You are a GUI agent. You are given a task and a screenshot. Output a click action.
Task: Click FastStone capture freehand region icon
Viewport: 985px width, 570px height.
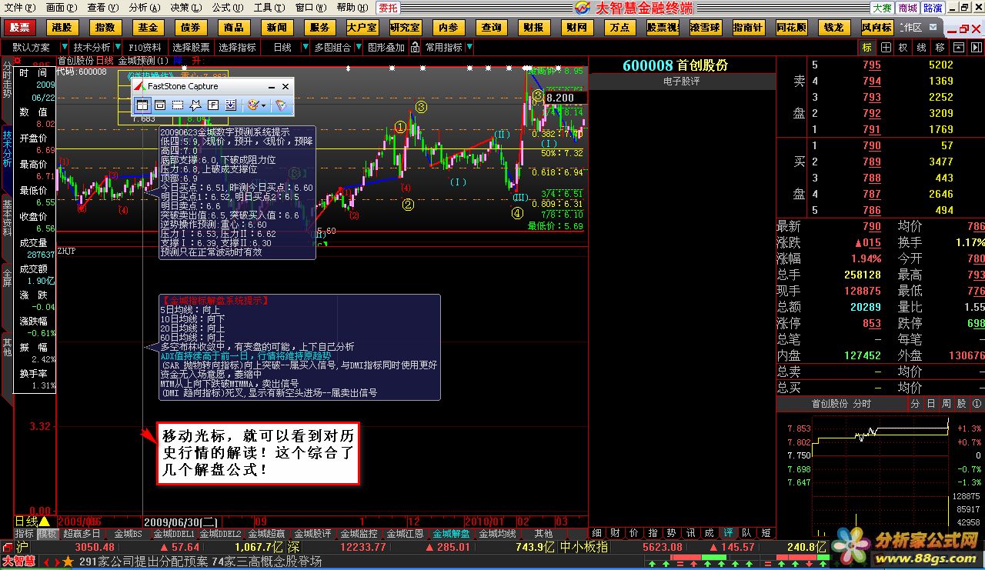tap(195, 105)
